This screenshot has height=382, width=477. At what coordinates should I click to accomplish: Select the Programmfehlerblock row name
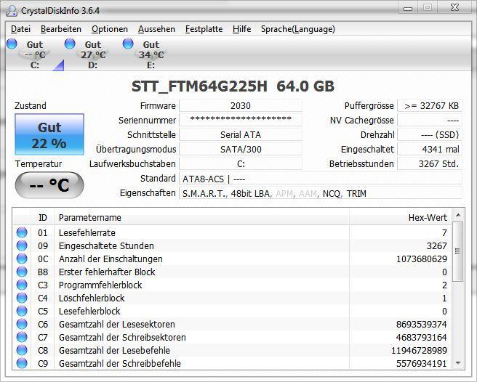point(100,285)
